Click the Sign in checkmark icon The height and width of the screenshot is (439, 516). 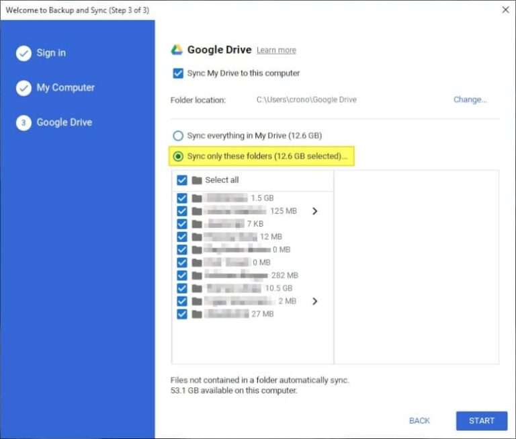24,53
